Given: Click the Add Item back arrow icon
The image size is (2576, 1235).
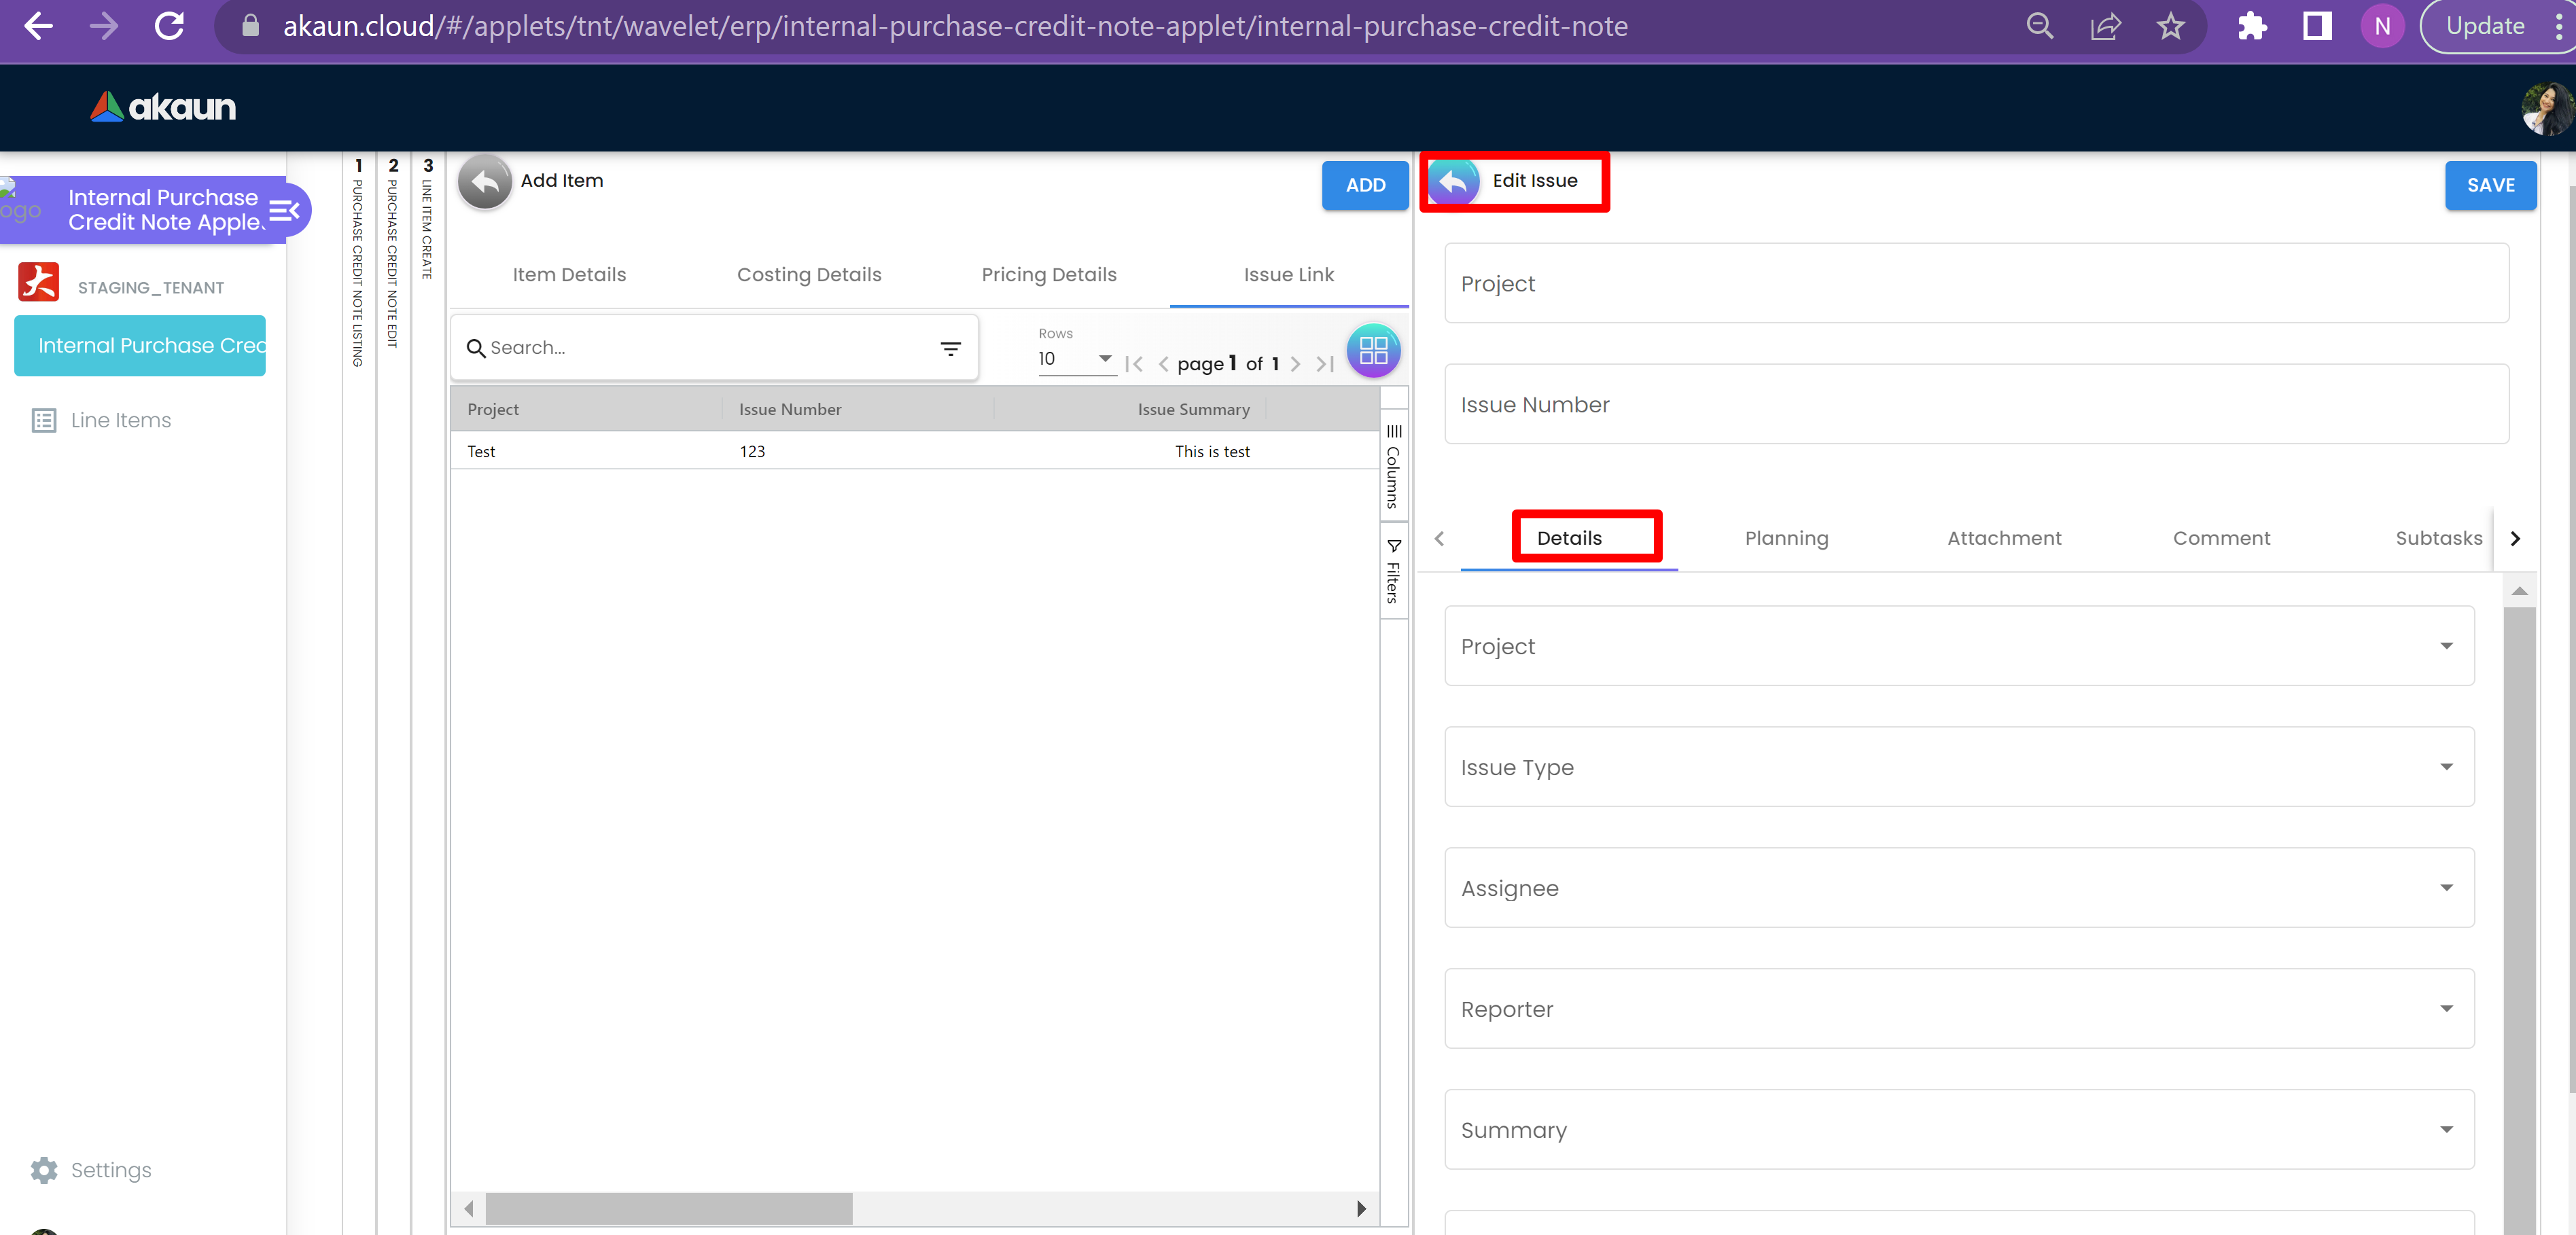Looking at the screenshot, I should (x=485, y=182).
